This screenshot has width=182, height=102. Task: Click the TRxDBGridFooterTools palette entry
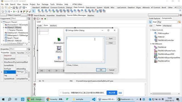tap(166, 51)
